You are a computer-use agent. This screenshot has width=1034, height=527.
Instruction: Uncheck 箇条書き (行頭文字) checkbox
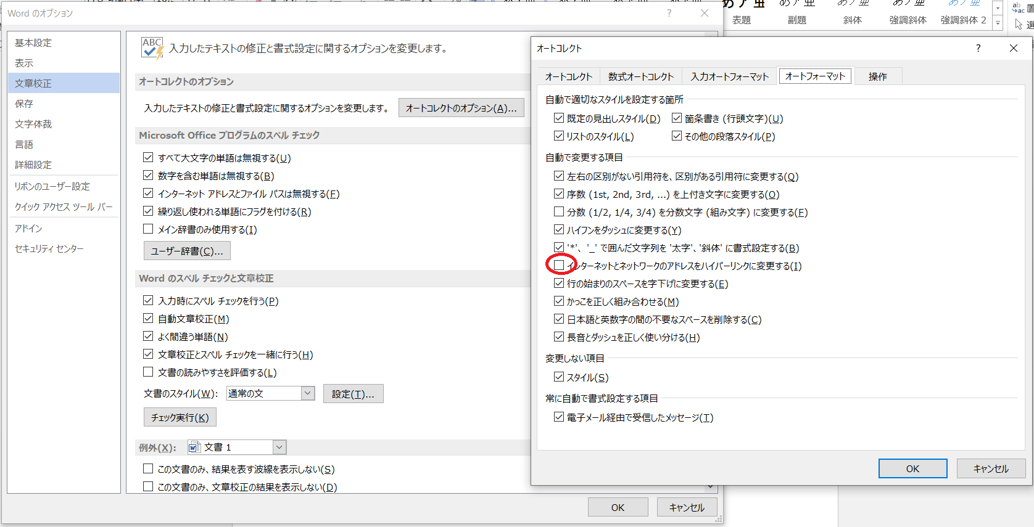[677, 118]
